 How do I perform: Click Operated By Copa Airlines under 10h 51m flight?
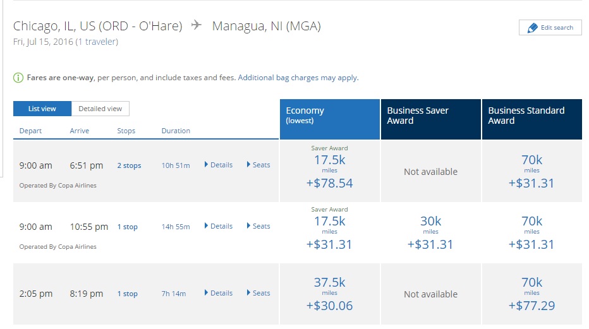point(58,185)
